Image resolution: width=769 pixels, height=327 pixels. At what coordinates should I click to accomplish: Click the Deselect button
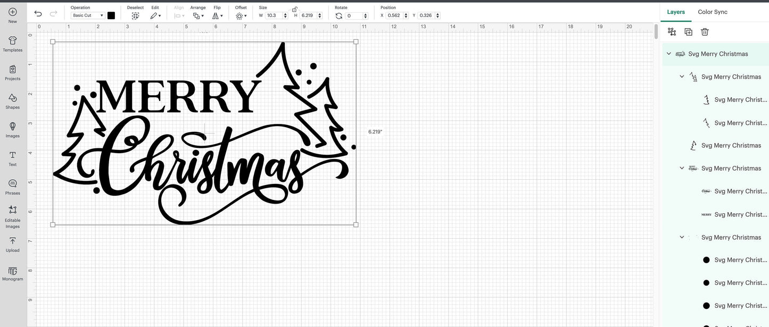point(135,15)
